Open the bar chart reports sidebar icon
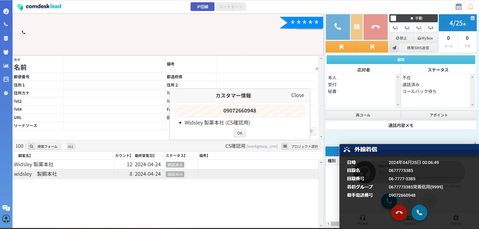The image size is (479, 229). point(6,65)
